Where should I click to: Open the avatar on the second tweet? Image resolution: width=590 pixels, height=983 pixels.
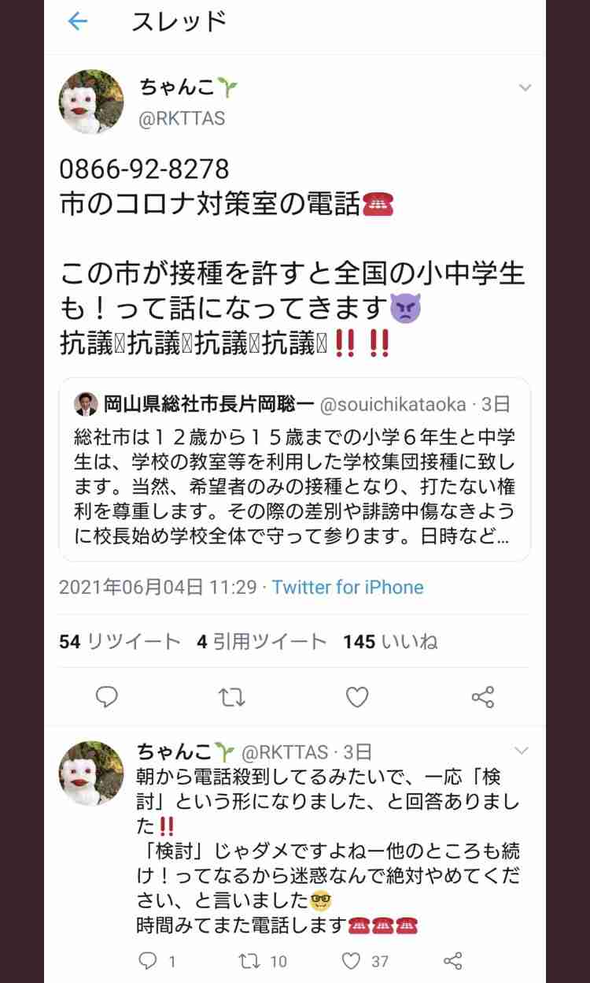coord(91,773)
